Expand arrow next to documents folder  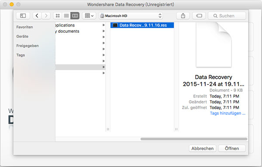pos(103,31)
